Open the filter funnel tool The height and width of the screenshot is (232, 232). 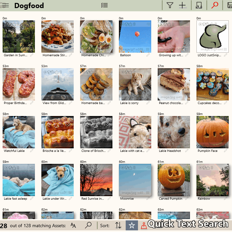tap(170, 5)
